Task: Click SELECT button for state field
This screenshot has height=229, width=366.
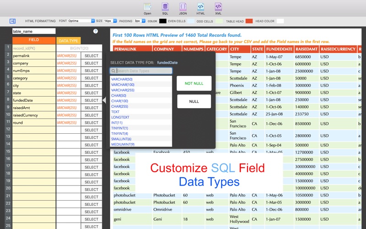Action: (x=91, y=93)
